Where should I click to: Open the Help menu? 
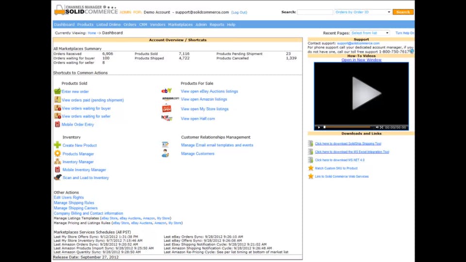click(231, 25)
